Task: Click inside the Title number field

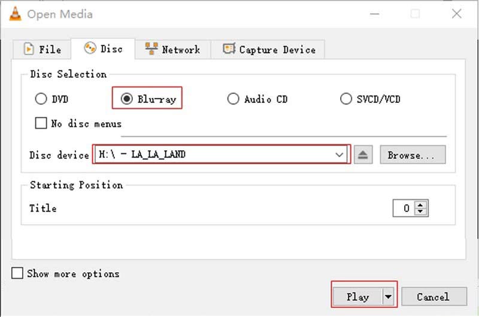Action: click(404, 208)
